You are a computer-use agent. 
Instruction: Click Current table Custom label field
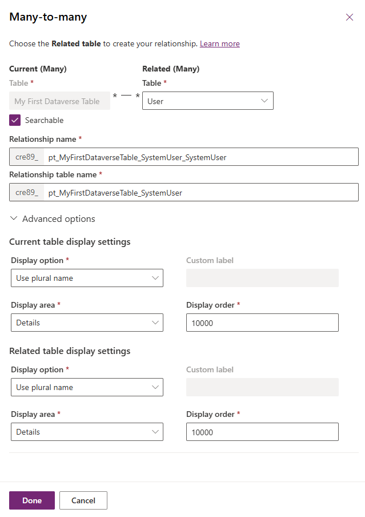262,278
